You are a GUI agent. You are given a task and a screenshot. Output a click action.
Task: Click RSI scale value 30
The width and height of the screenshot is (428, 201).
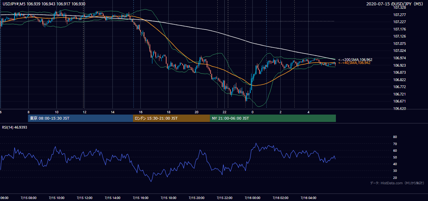point(395,171)
